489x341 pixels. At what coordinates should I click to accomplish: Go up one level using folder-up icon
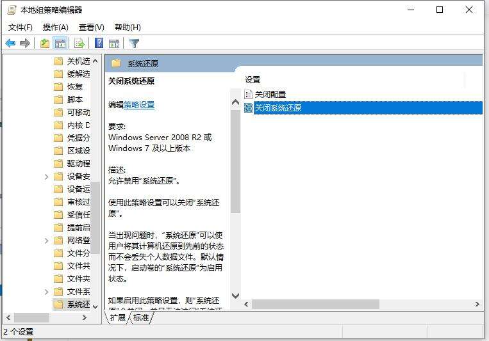coord(45,44)
